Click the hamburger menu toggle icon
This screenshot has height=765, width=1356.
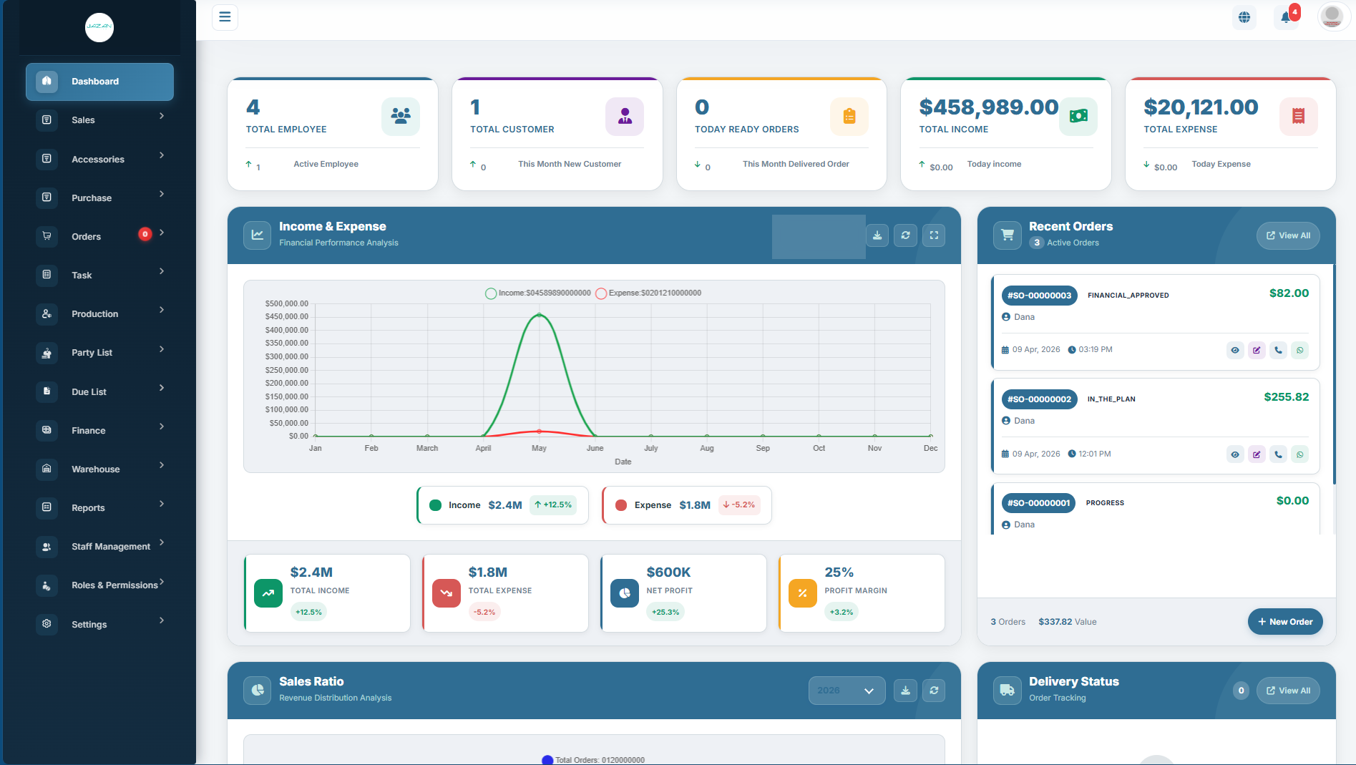click(x=225, y=16)
